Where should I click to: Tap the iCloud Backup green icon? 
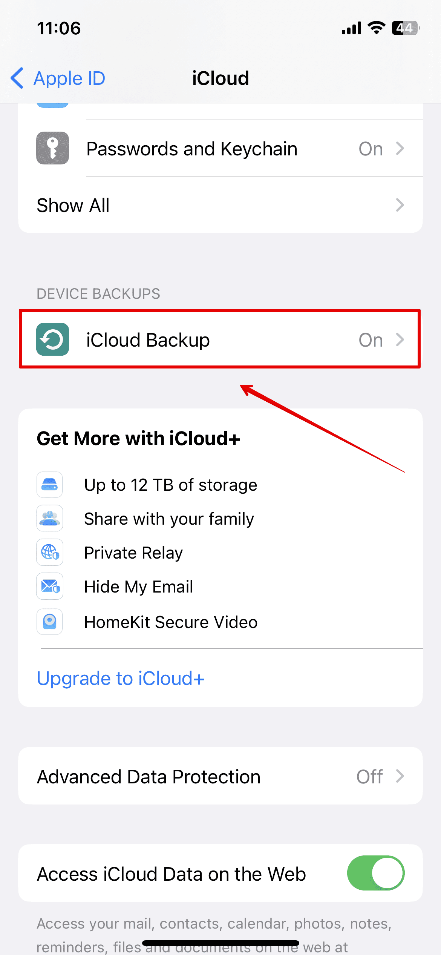52,339
